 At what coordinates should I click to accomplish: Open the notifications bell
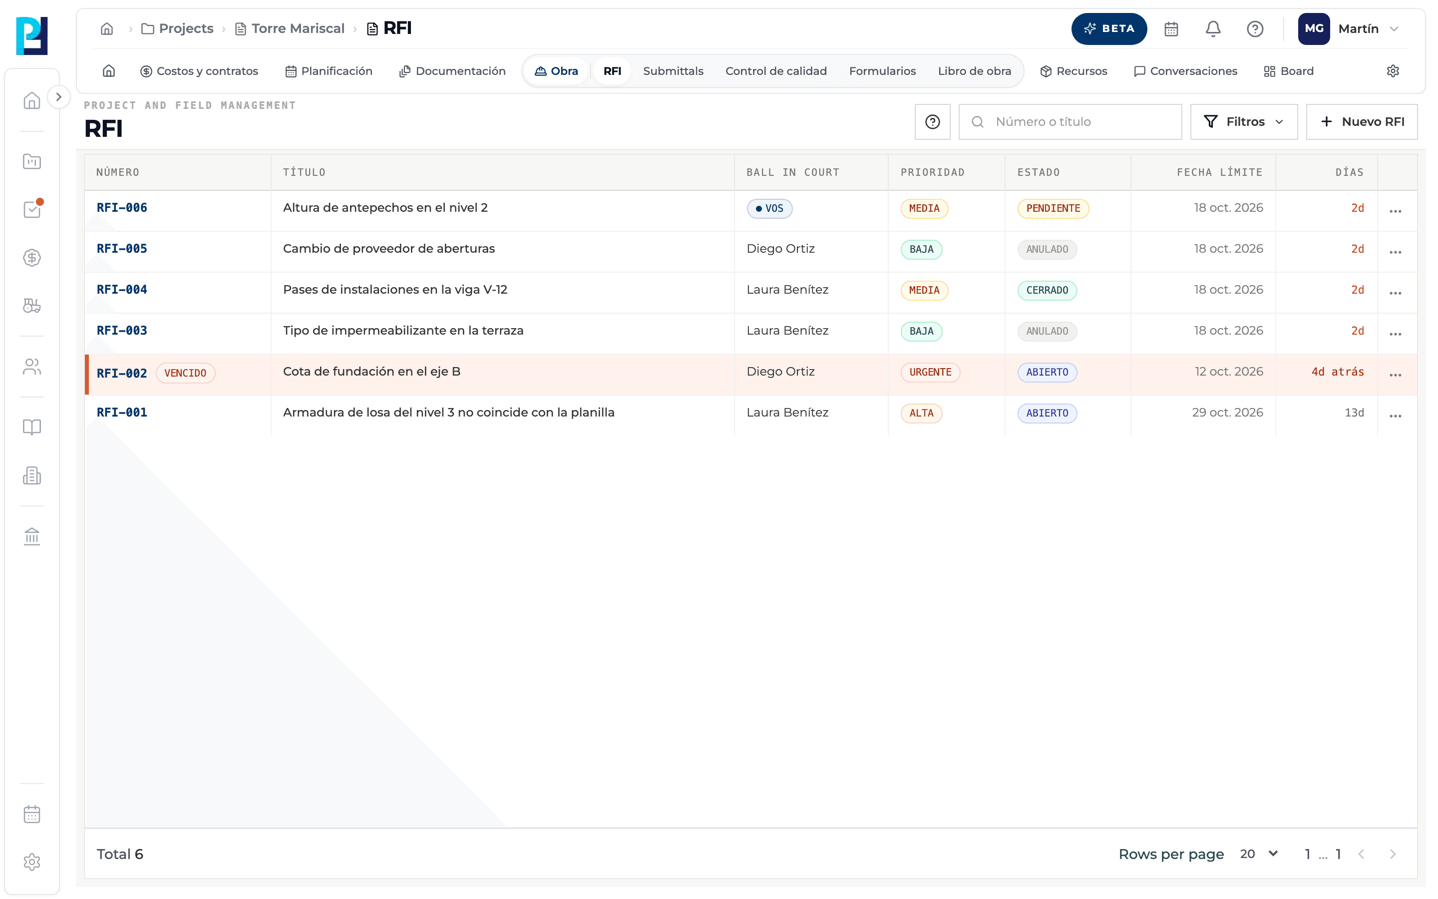1213,28
